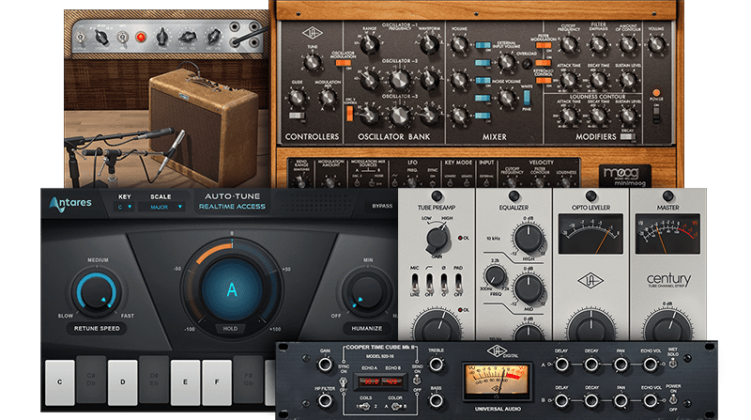Click the Retune Speed knob

97,292
